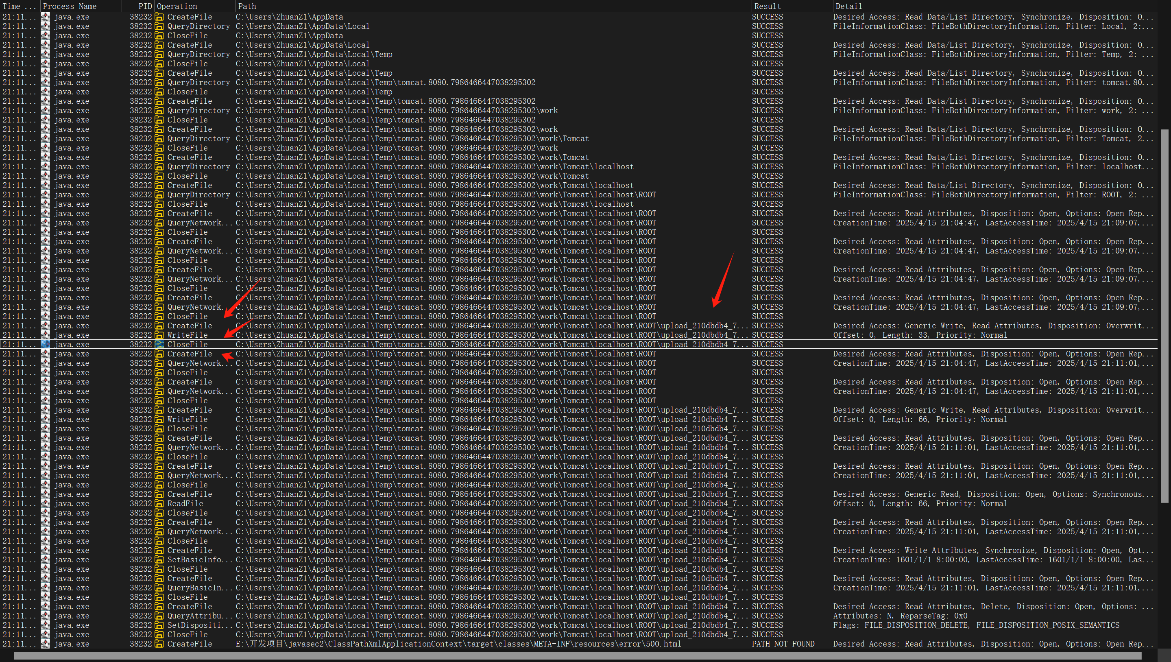
Task: Sort by the Operation column header
Action: click(177, 6)
